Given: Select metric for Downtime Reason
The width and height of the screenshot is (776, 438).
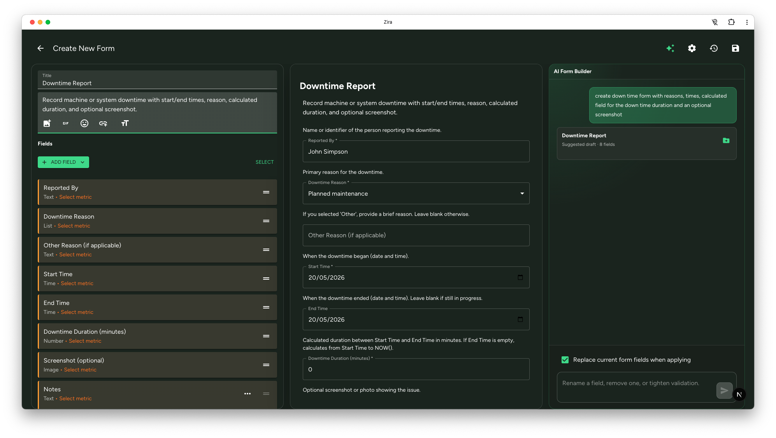Looking at the screenshot, I should click(x=74, y=226).
